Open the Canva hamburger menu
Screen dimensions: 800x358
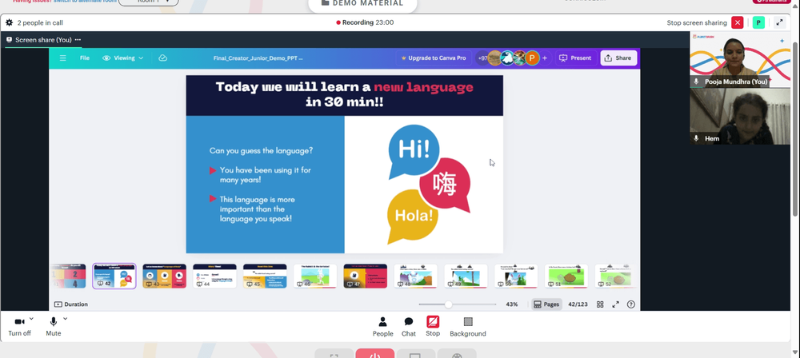pos(62,58)
